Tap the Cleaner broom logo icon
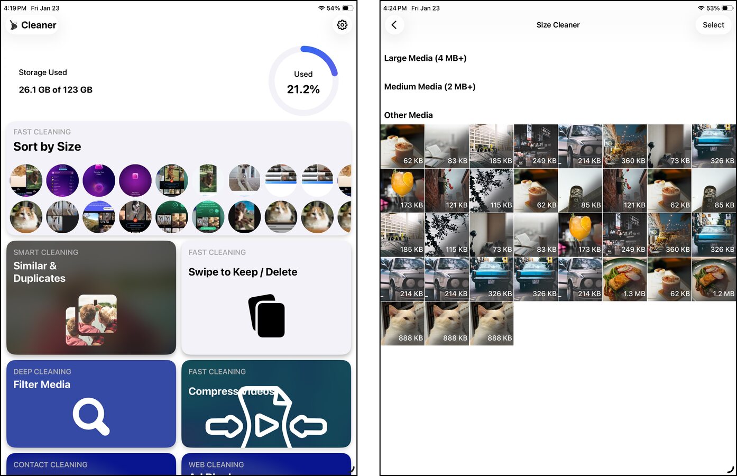This screenshot has height=476, width=737. (x=13, y=25)
